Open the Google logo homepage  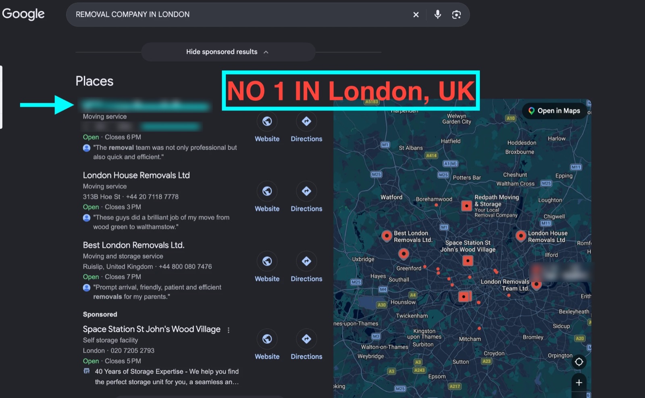23,14
